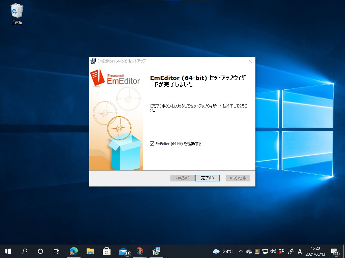The width and height of the screenshot is (345, 258).
Task: Open File Explorer from the taskbar
Action: 90,251
